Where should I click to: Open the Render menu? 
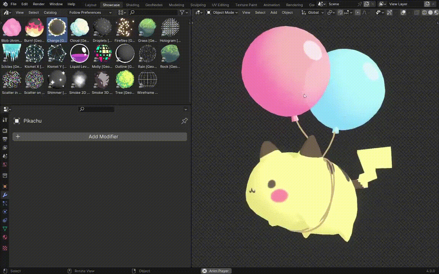(x=38, y=4)
